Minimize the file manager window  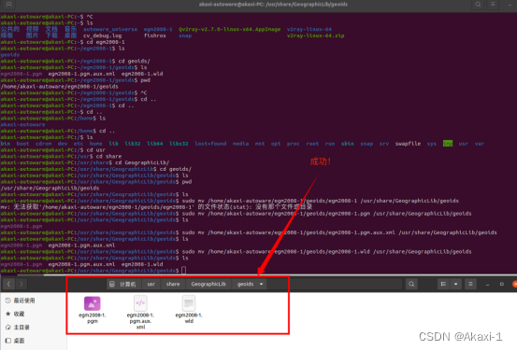487,284
